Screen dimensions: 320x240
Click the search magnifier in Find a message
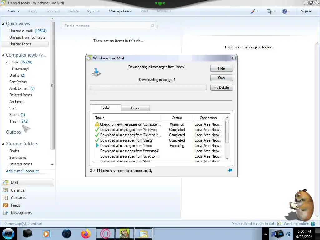click(152, 26)
